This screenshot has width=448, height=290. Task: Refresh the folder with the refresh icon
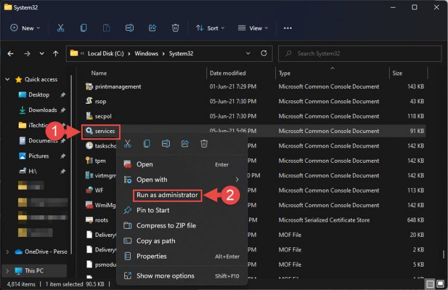(264, 53)
